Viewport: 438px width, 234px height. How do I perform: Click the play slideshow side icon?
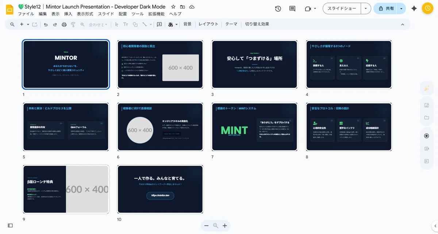pos(426,161)
